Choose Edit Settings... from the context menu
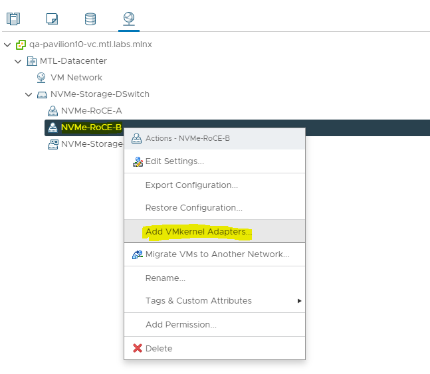 [215, 161]
